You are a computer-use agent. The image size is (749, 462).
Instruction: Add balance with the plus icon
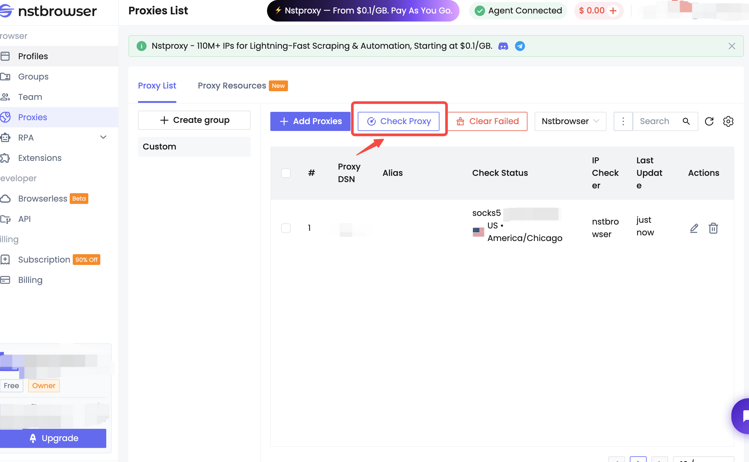click(613, 11)
